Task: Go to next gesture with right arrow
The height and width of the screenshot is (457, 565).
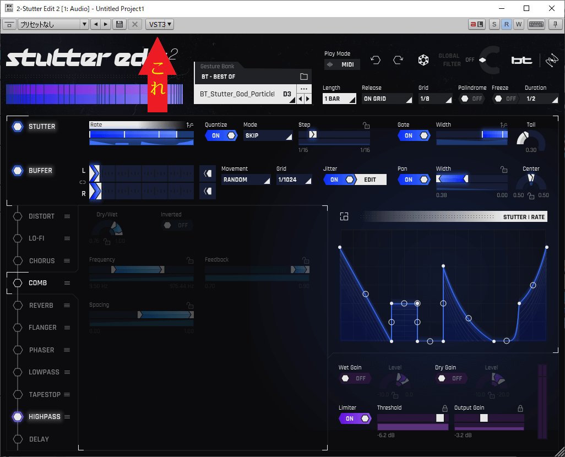Action: point(307,99)
